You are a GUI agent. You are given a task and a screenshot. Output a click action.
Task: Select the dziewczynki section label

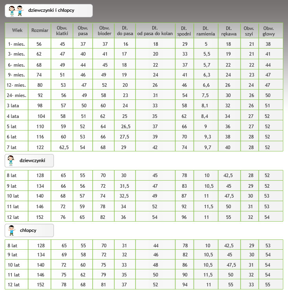32,161
